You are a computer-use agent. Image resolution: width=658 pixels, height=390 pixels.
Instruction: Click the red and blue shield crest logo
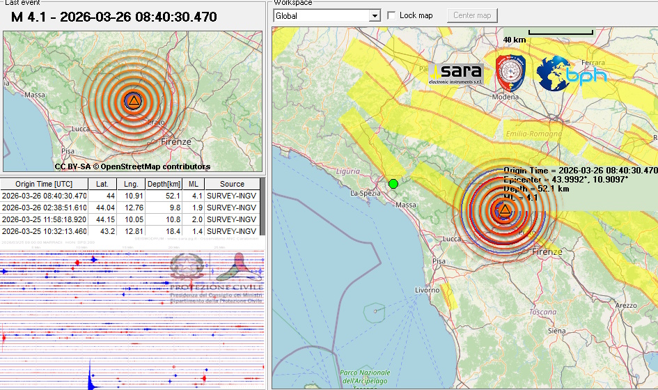coord(510,73)
